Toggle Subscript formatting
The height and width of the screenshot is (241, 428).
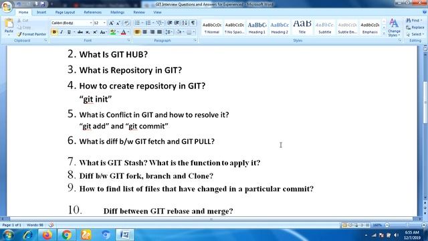coord(88,32)
